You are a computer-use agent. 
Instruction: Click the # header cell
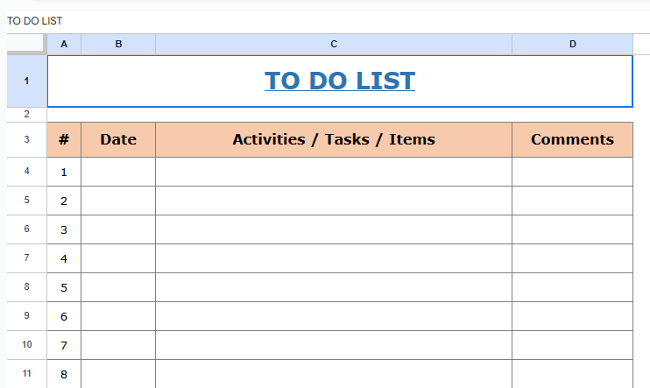[x=64, y=139]
